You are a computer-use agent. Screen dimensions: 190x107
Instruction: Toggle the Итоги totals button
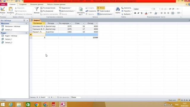tap(101, 8)
